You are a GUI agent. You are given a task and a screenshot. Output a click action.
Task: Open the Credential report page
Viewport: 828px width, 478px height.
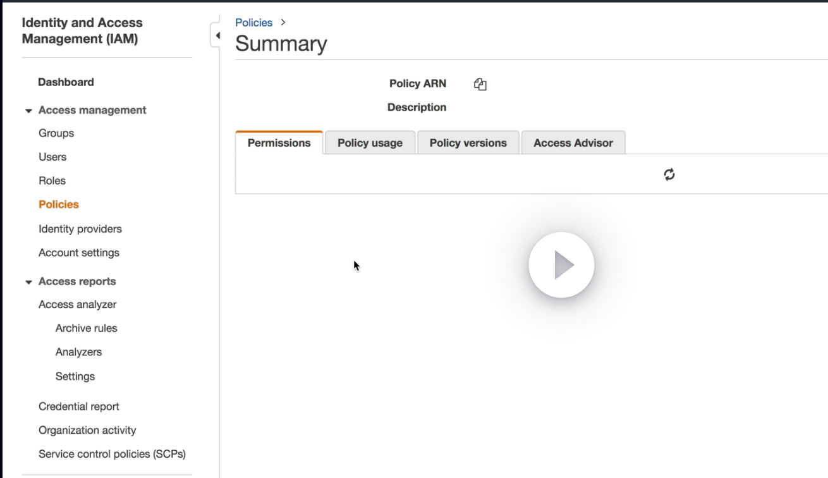[79, 407]
